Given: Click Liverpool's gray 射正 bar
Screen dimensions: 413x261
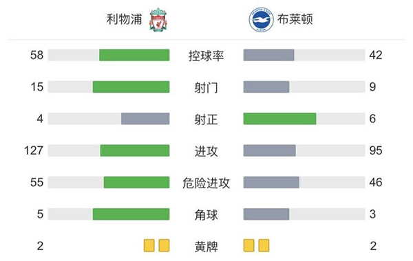Looking at the screenshot, I should (145, 119).
